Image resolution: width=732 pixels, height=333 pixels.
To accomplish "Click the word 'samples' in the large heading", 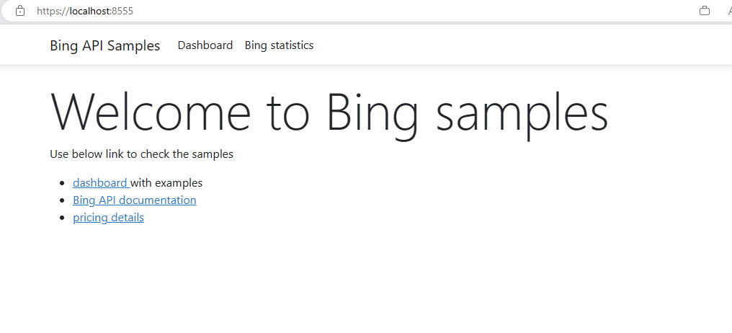I will click(522, 115).
